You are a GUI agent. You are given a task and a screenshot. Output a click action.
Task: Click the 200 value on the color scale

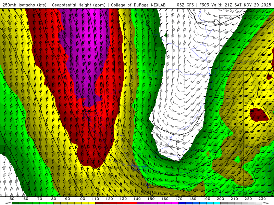click(x=220, y=199)
